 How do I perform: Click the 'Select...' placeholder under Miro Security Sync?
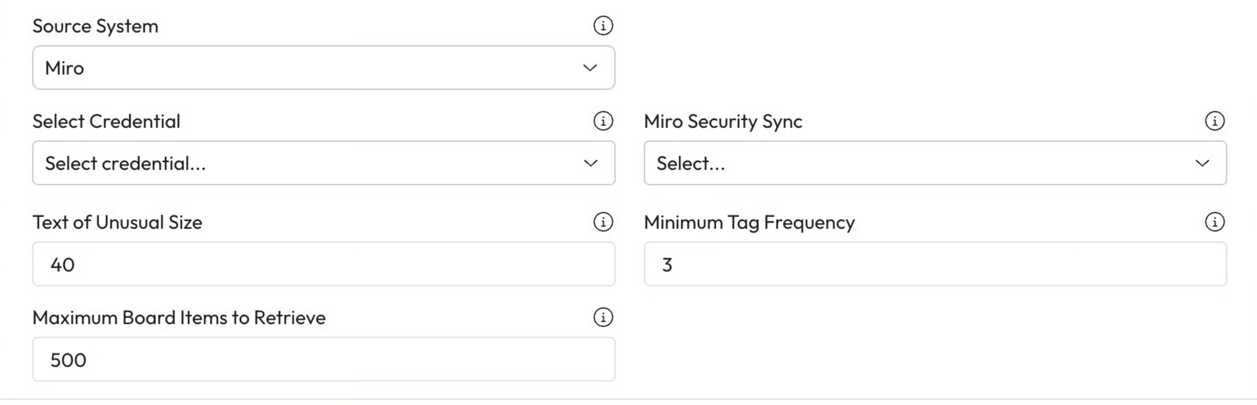690,163
